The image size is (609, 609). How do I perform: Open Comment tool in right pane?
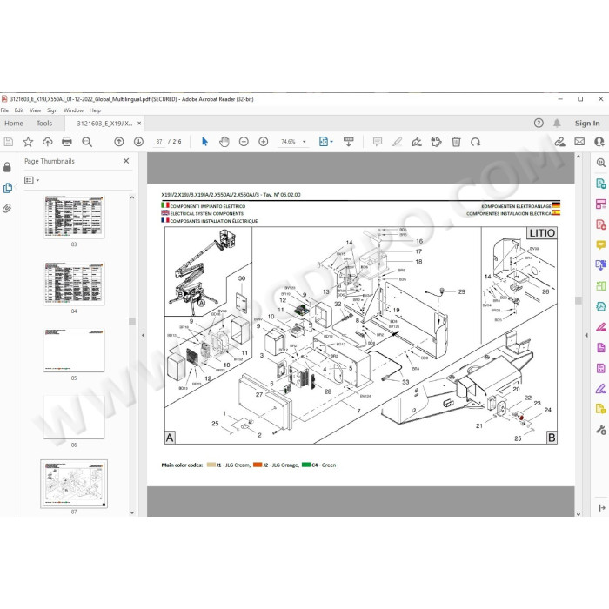601,244
